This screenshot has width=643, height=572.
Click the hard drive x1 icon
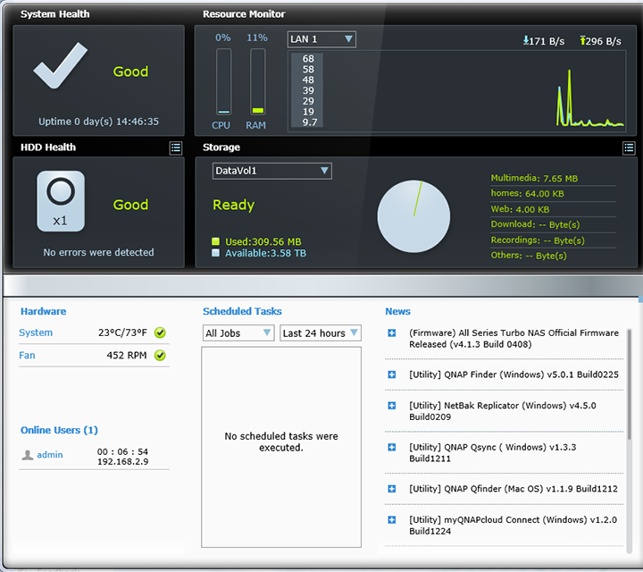[61, 201]
